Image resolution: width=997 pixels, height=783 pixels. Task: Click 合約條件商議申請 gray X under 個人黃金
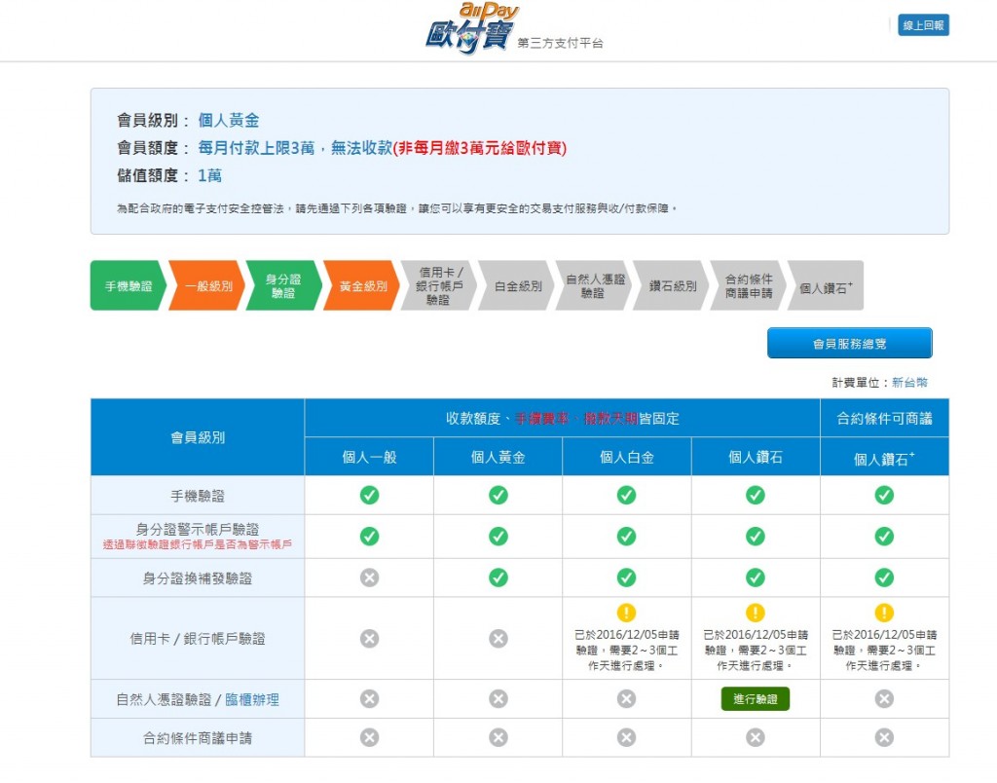[x=498, y=738]
